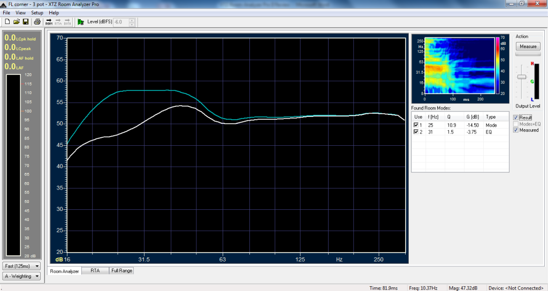Click the green signal generator icon
This screenshot has width=548, height=291.
coord(81,22)
